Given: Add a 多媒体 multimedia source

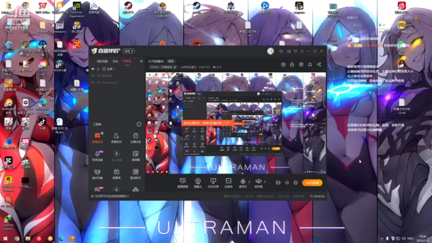Looking at the screenshot, I should tap(228, 183).
